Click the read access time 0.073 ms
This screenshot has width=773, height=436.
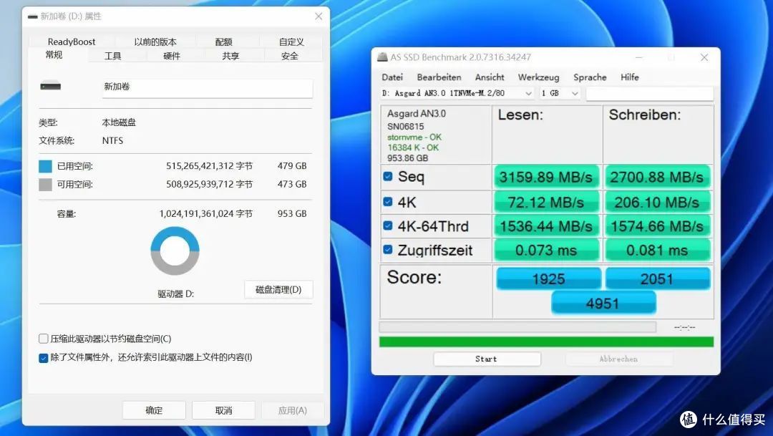coord(546,251)
